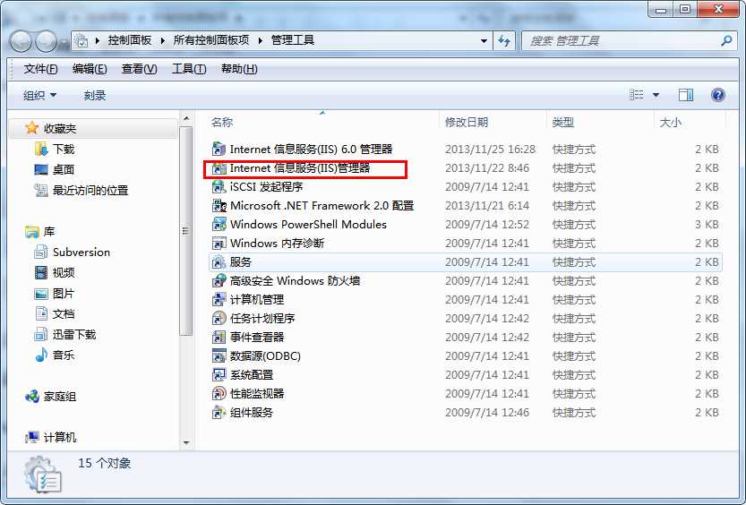Select 家庭组 in the sidebar
The image size is (746, 505).
pos(50,396)
